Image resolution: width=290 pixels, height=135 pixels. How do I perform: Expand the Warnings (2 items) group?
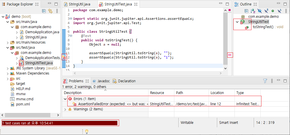(65, 109)
